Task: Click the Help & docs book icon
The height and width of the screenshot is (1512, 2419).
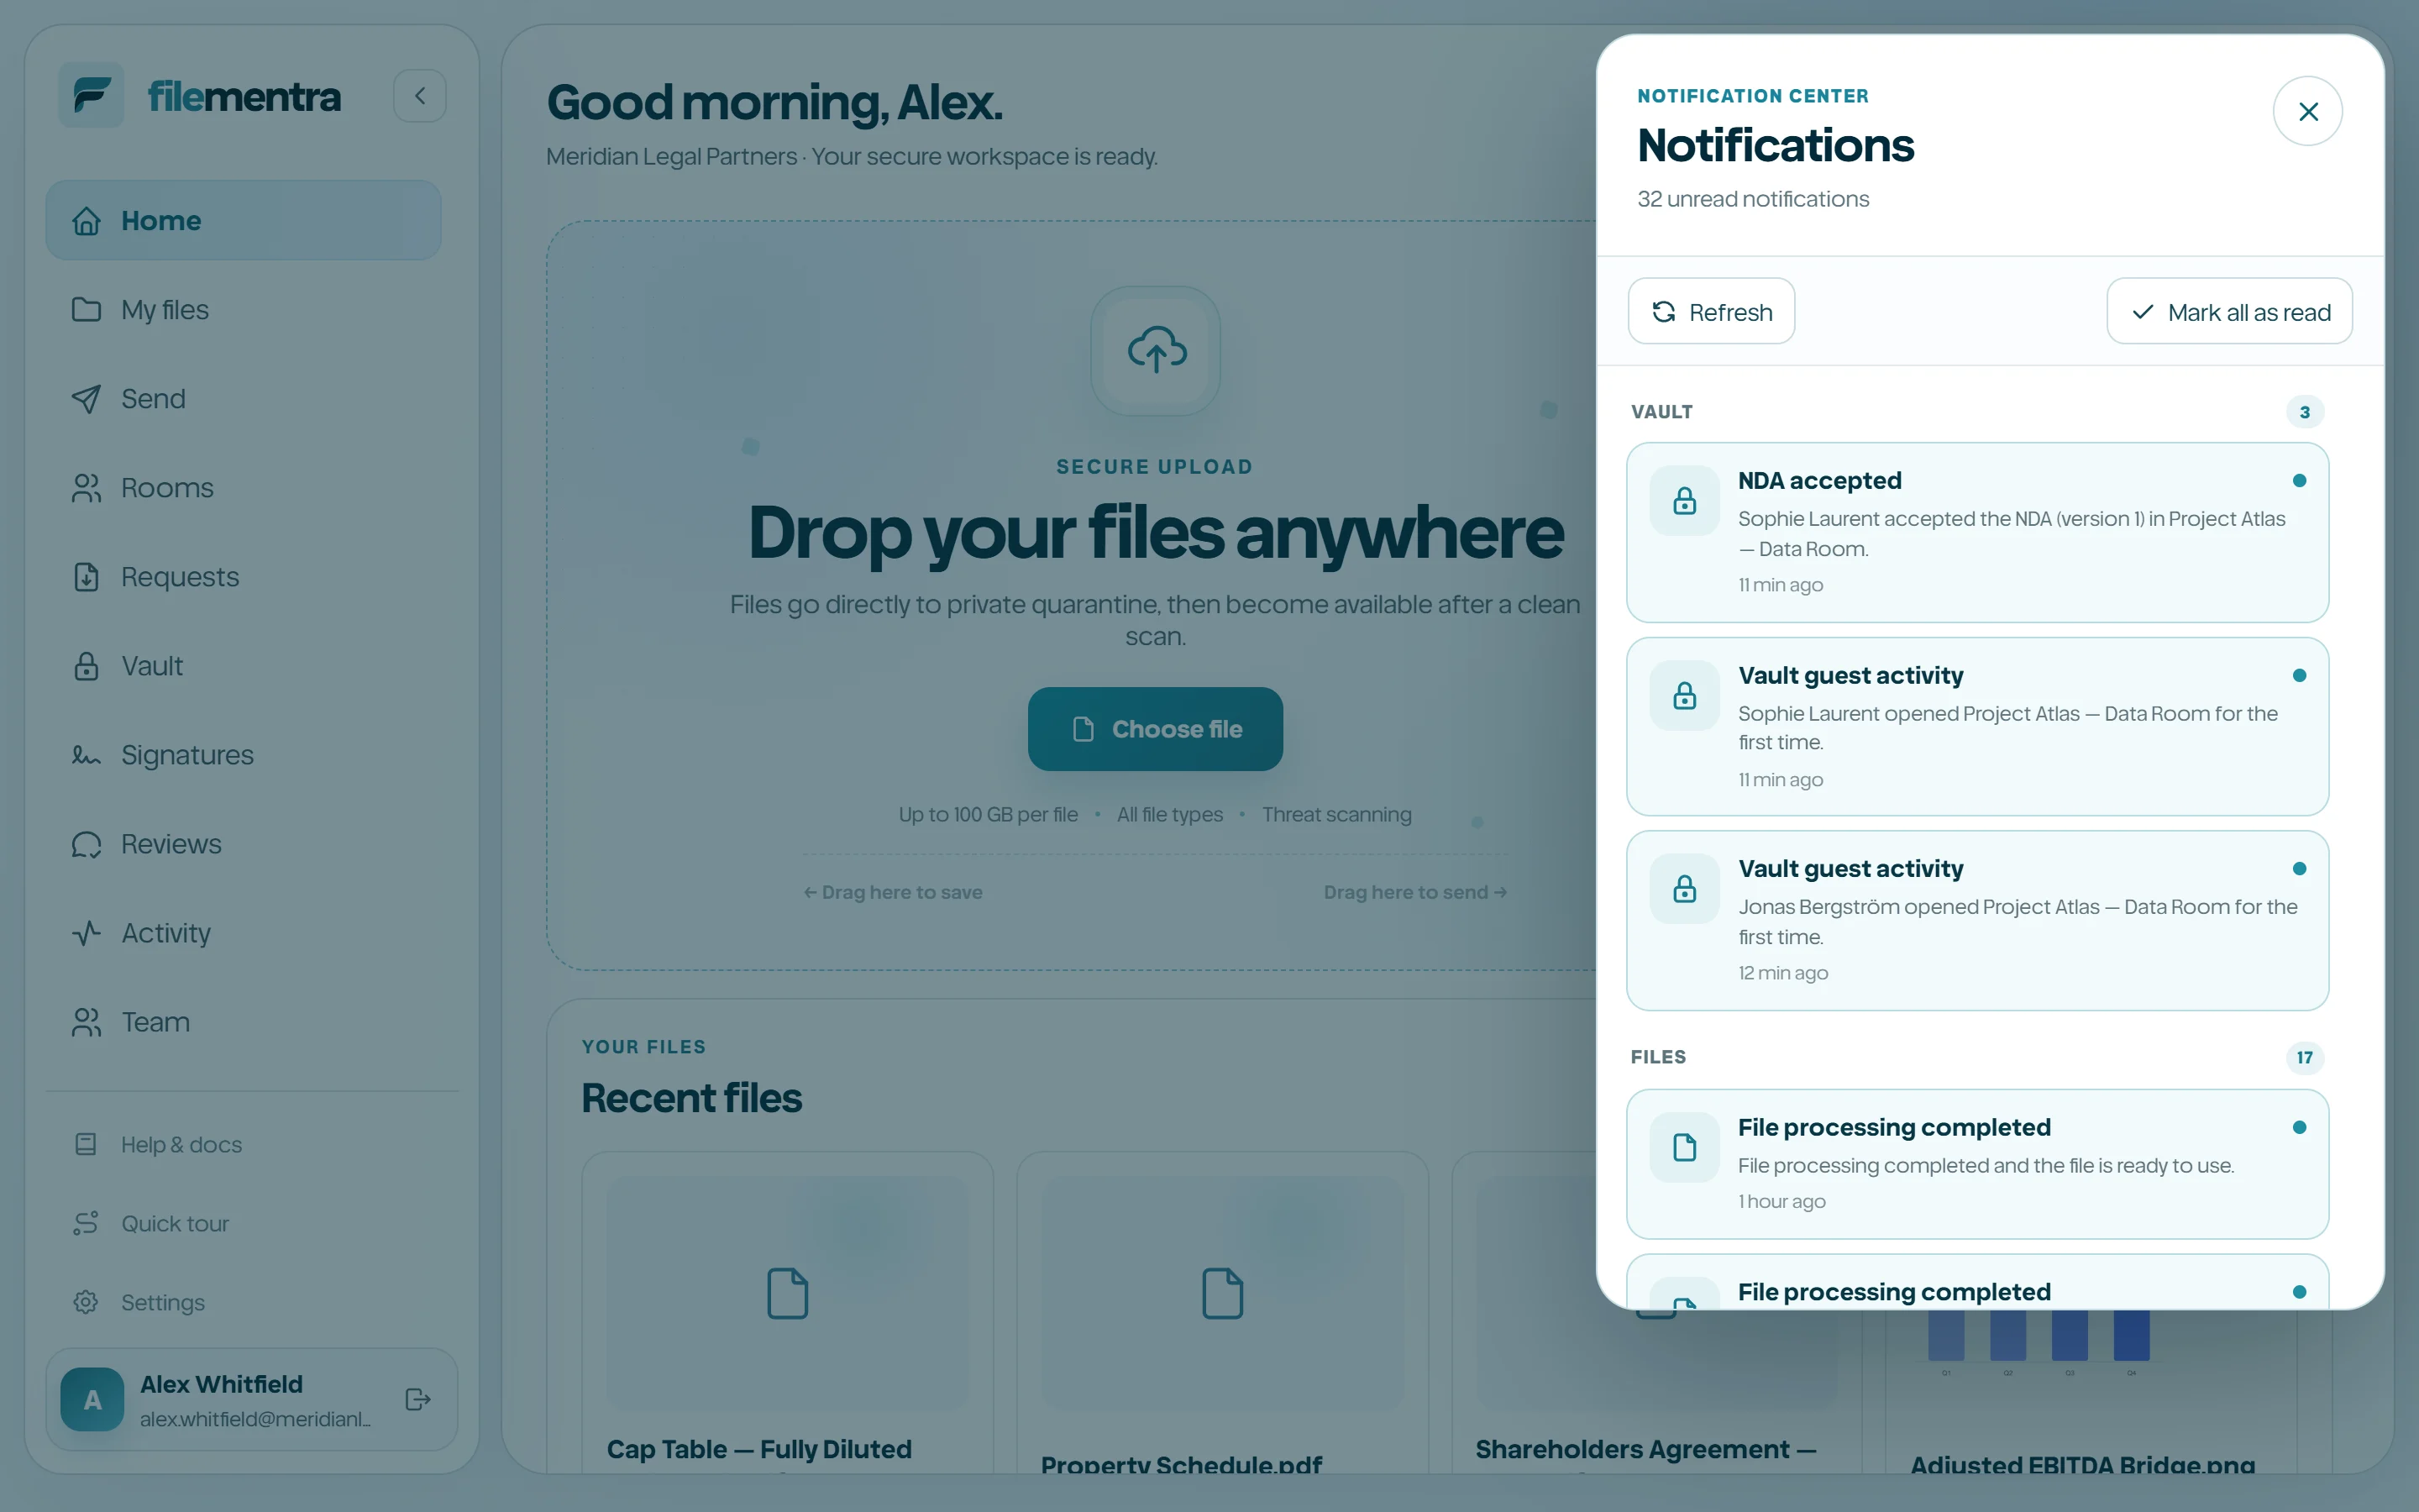Action: (86, 1144)
